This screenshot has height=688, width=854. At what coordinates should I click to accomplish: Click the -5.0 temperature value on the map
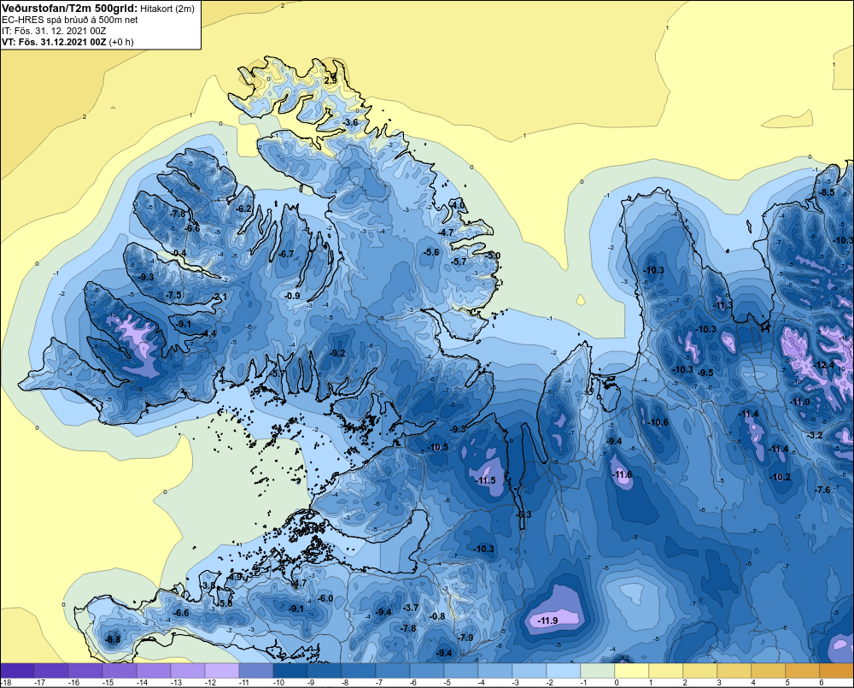pyautogui.click(x=493, y=256)
